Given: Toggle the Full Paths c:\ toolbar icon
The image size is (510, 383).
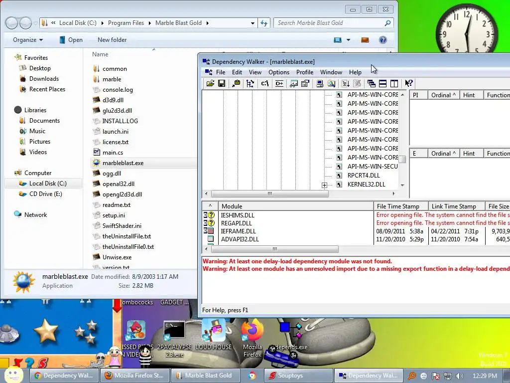Looking at the screenshot, I should (265, 84).
